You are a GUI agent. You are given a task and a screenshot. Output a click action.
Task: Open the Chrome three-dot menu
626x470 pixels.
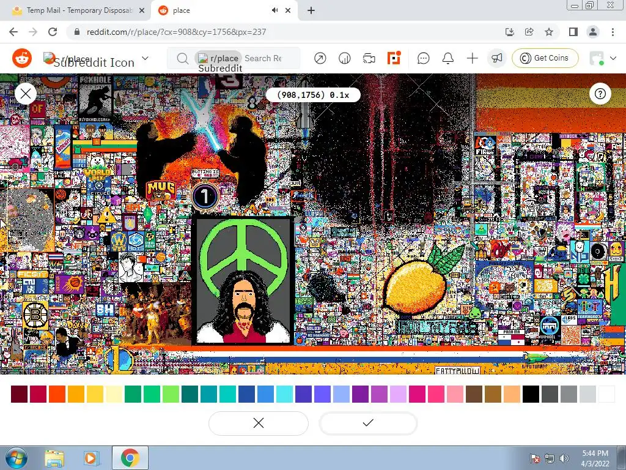coord(613,32)
